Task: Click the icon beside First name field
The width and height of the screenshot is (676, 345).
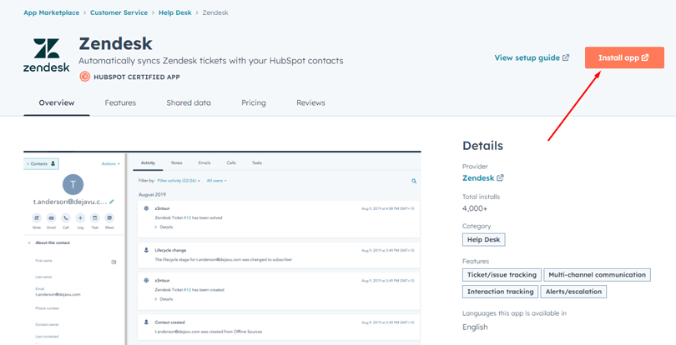Action: (114, 262)
